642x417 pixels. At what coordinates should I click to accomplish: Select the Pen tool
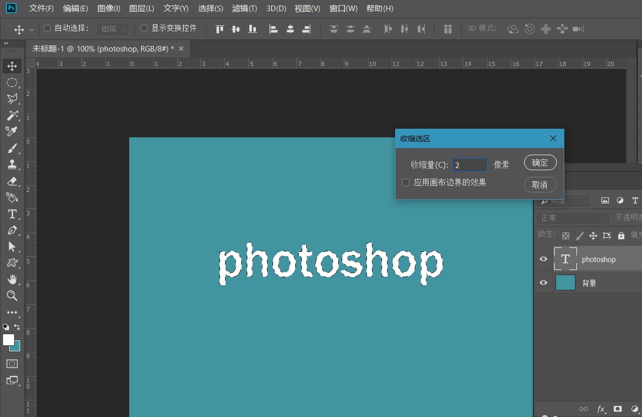(12, 230)
